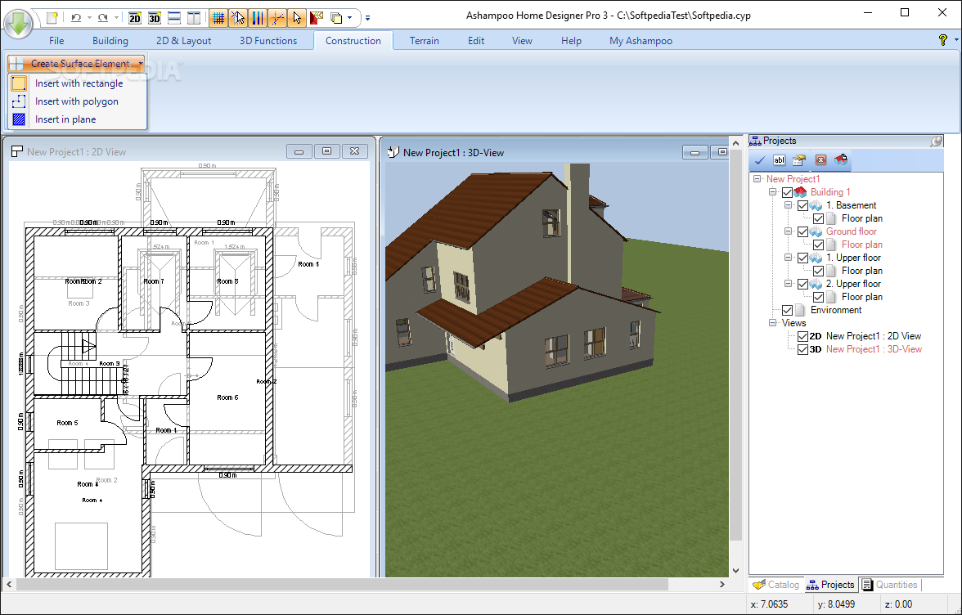This screenshot has width=962, height=615.
Task: Select the Ground floor tree item
Action: click(x=851, y=231)
